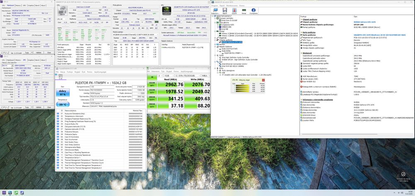Open HWiNFO Podsumowanie (summary) toolbar icon

(x=216, y=10)
